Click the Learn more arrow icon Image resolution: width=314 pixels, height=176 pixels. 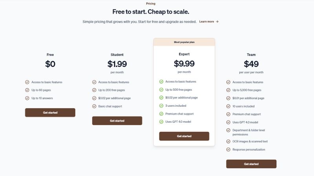click(217, 22)
